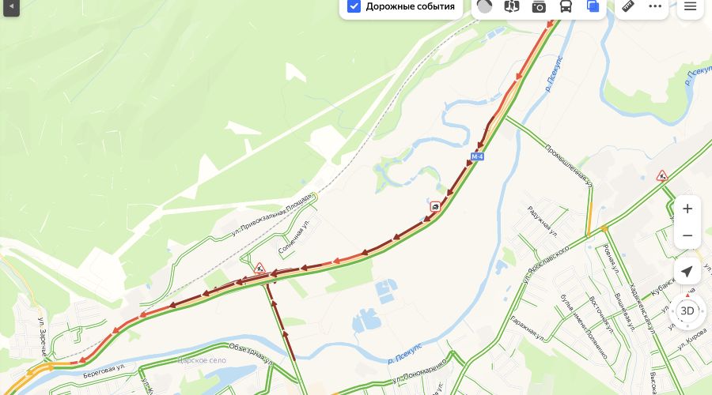
Task: Zoom out with the minus button
Action: 687,236
